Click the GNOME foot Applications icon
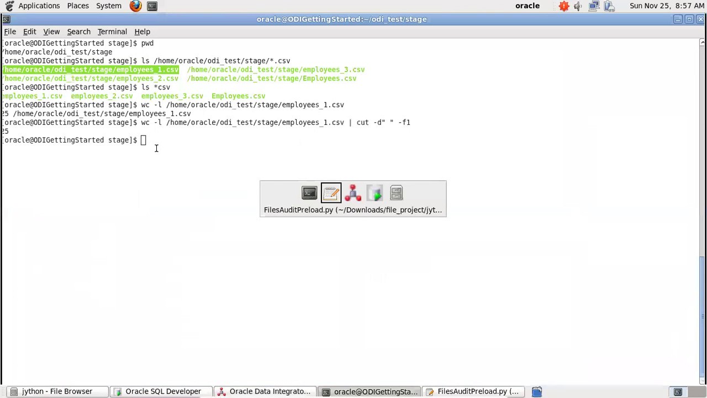The image size is (707, 398). tap(9, 6)
